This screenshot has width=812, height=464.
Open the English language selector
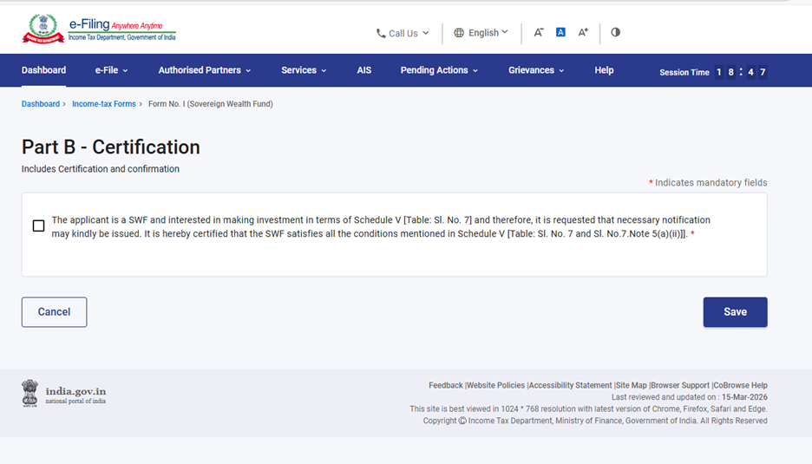pos(481,33)
